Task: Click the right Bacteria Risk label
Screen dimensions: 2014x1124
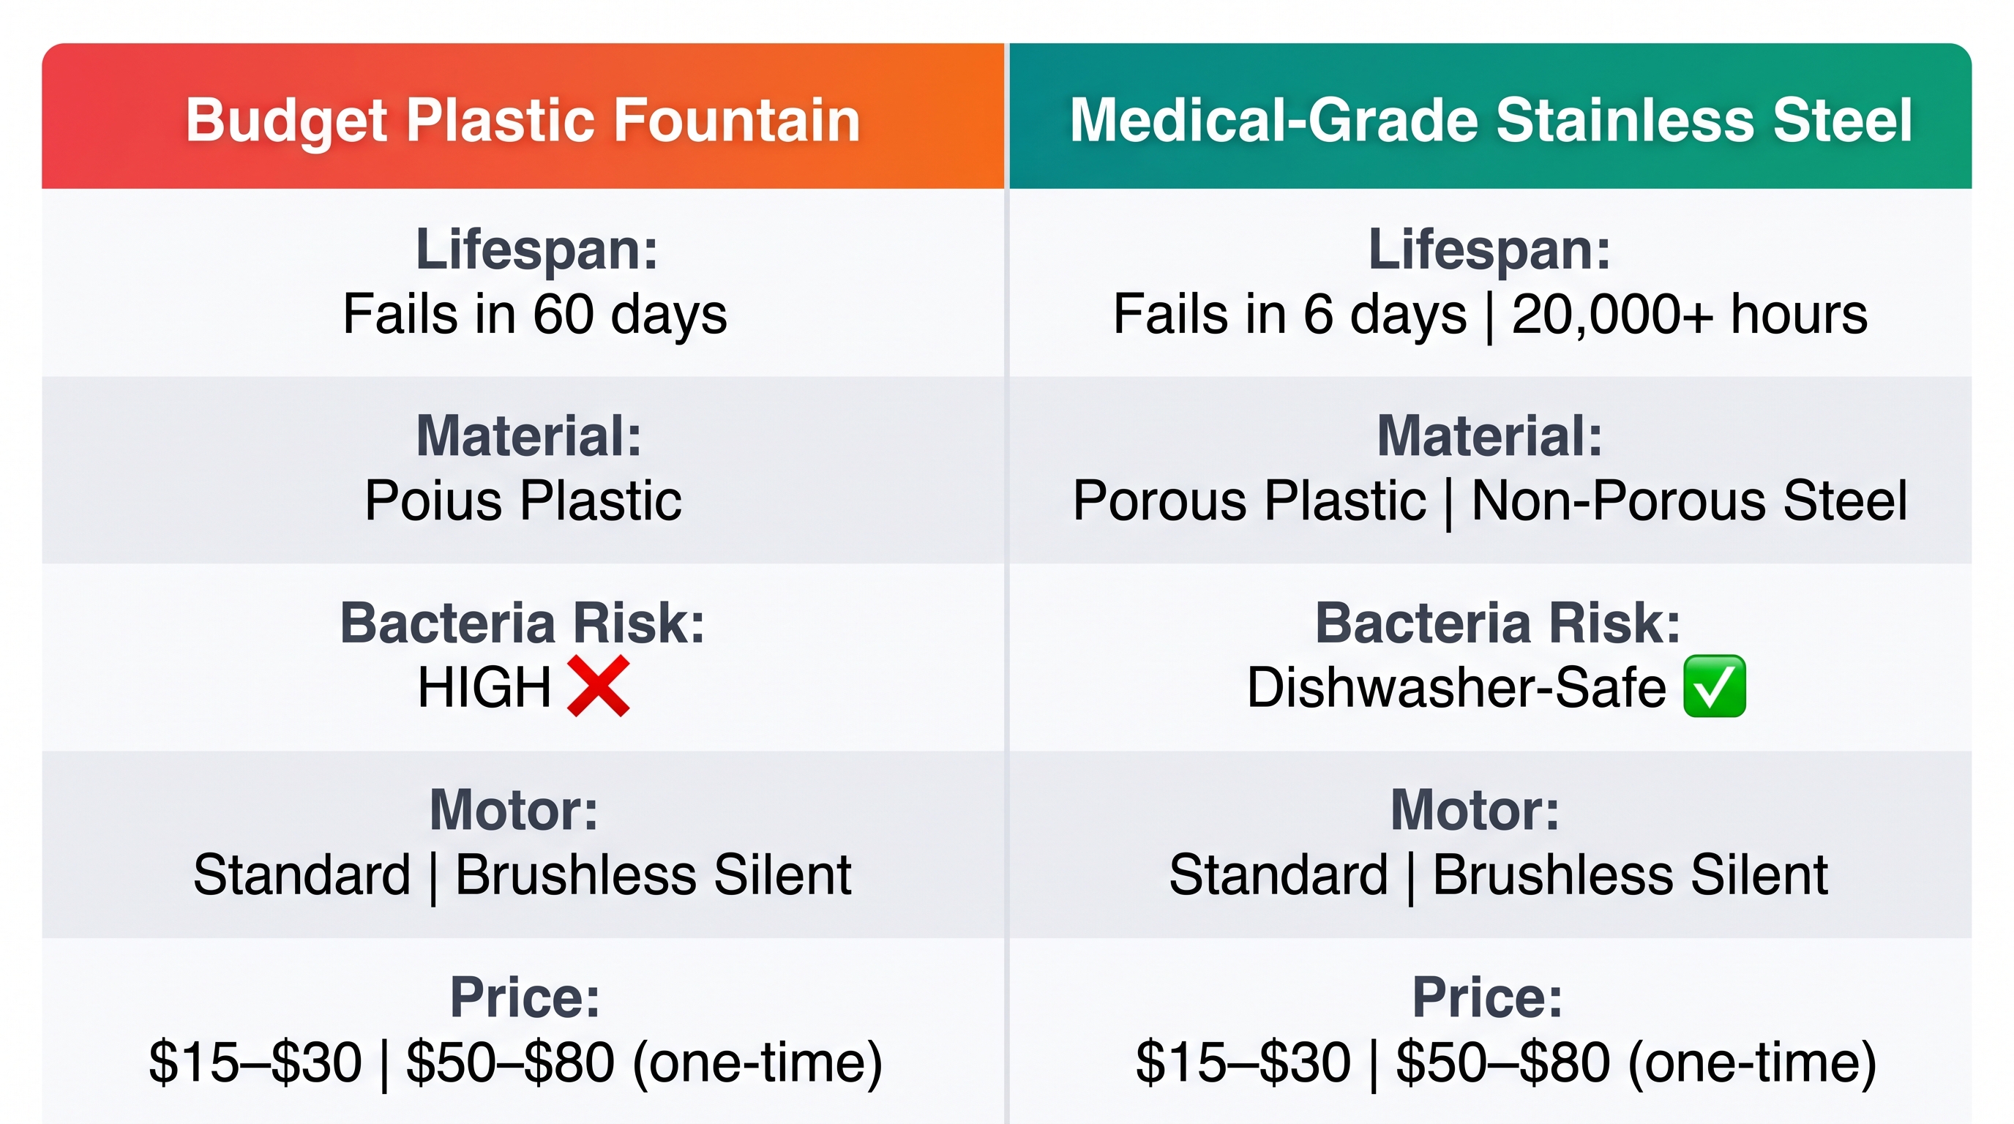Action: (x=1497, y=623)
